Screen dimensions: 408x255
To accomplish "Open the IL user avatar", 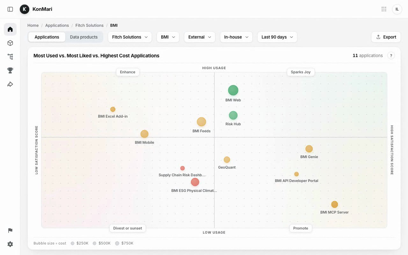I will pyautogui.click(x=397, y=9).
